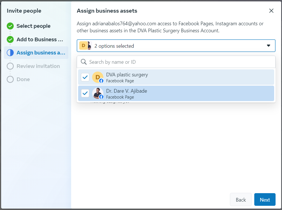Click the search magnifier icon

coord(84,62)
